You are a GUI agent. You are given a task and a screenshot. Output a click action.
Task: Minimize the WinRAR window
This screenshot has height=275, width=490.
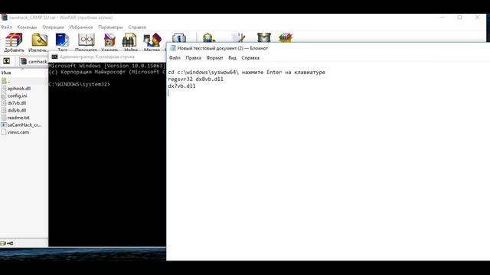click(x=443, y=18)
